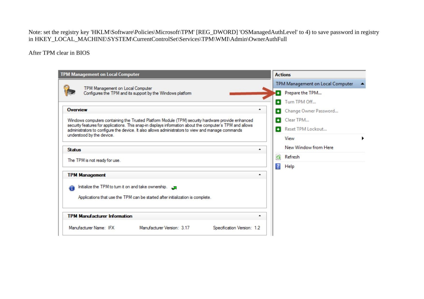Collapse the TPM Manufacturer Information section
Viewport: 424px width, 299px height.
260,216
